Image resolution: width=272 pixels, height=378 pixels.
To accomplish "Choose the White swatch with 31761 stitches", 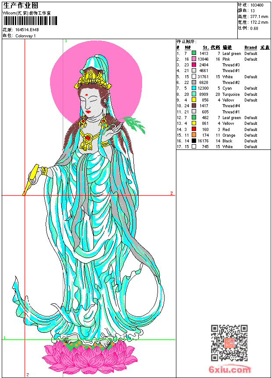I will (x=194, y=76).
